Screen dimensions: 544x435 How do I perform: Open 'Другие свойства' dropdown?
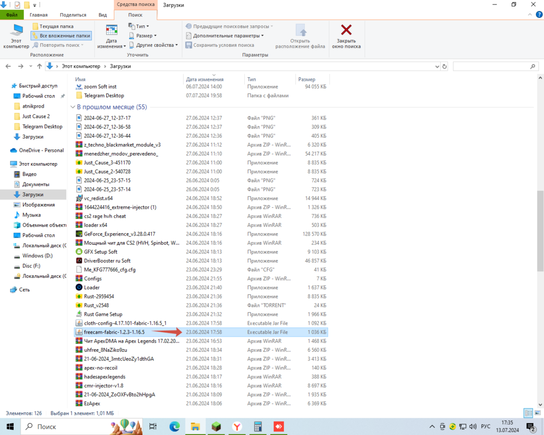click(x=153, y=45)
